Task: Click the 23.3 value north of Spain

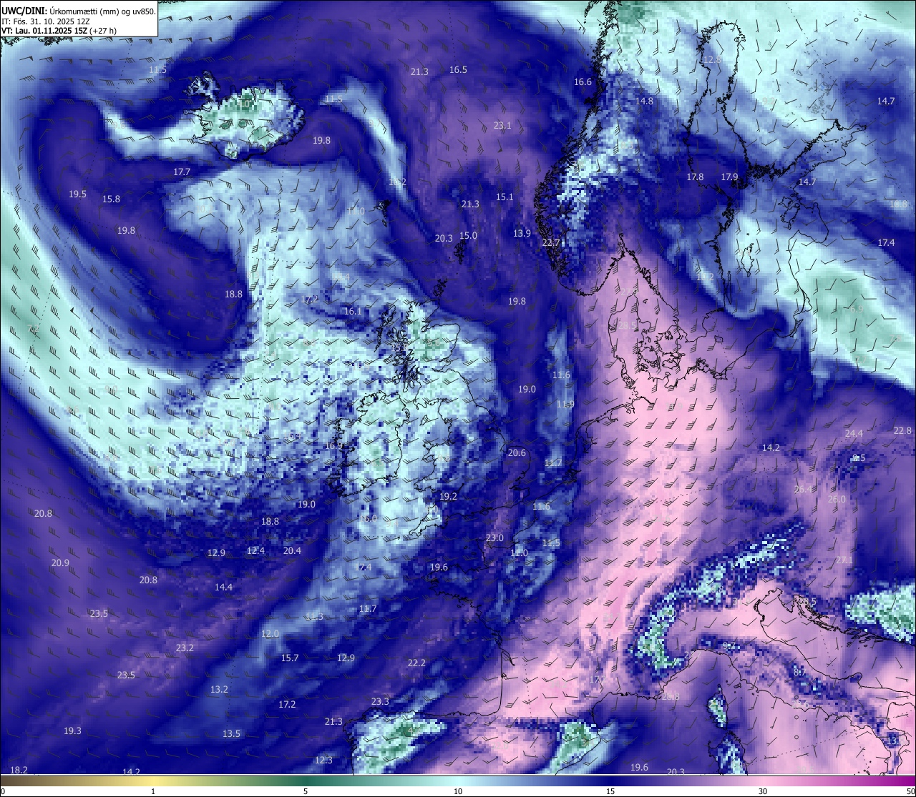Action: [380, 701]
